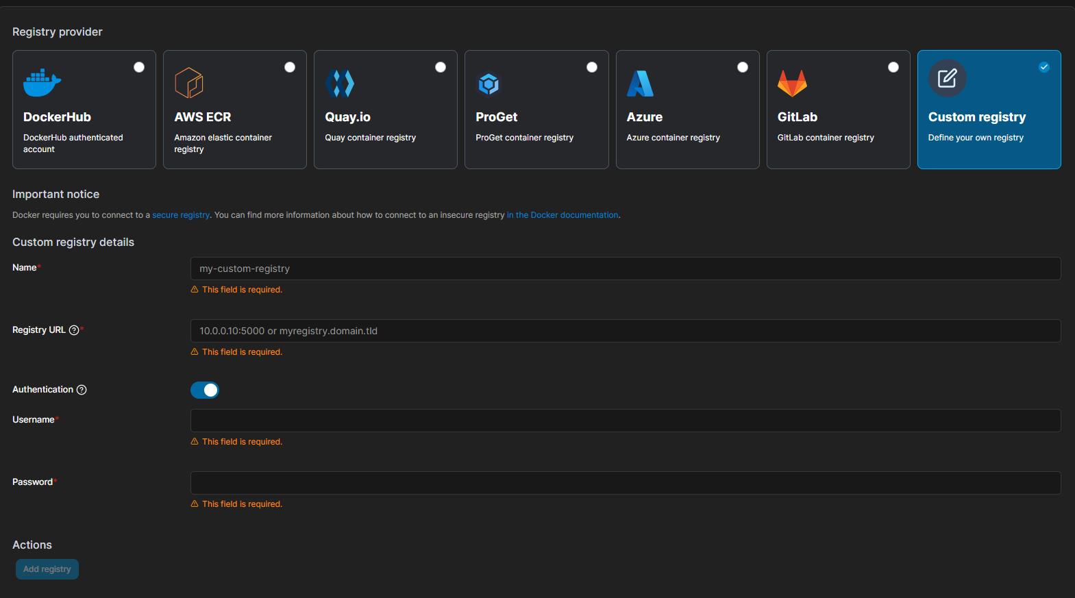This screenshot has height=598, width=1075.
Task: Open the secure registry link
Action: pos(181,215)
